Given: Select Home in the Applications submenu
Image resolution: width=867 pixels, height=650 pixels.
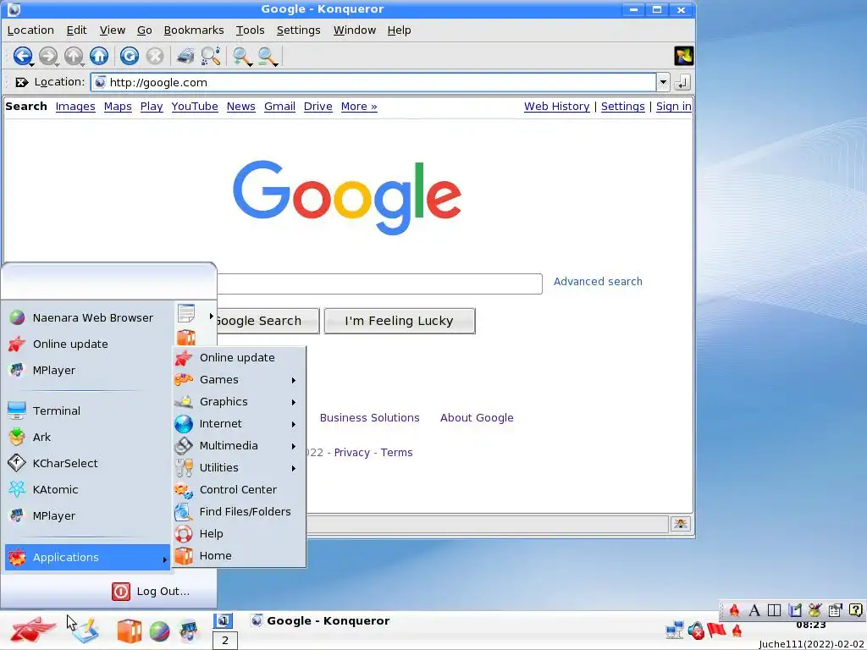Looking at the screenshot, I should tap(239, 556).
